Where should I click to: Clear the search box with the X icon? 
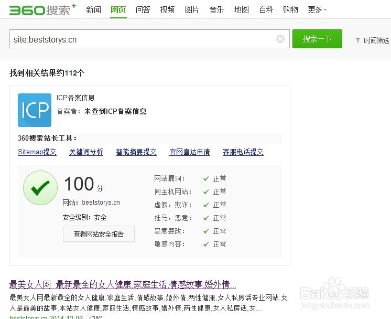tap(280, 39)
